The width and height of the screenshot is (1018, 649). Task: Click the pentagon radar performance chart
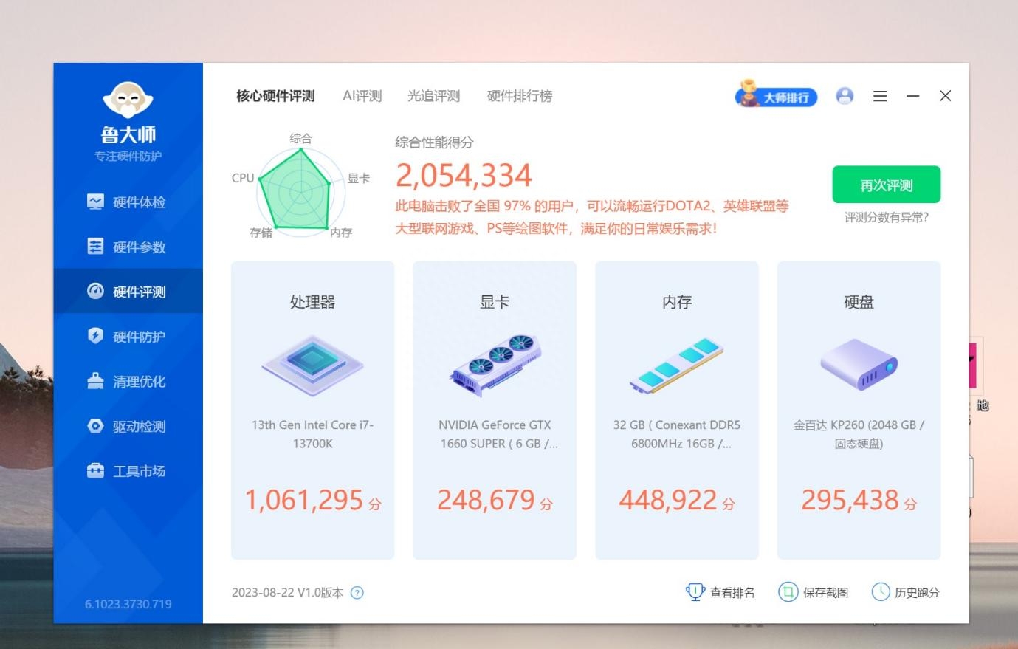click(x=300, y=192)
